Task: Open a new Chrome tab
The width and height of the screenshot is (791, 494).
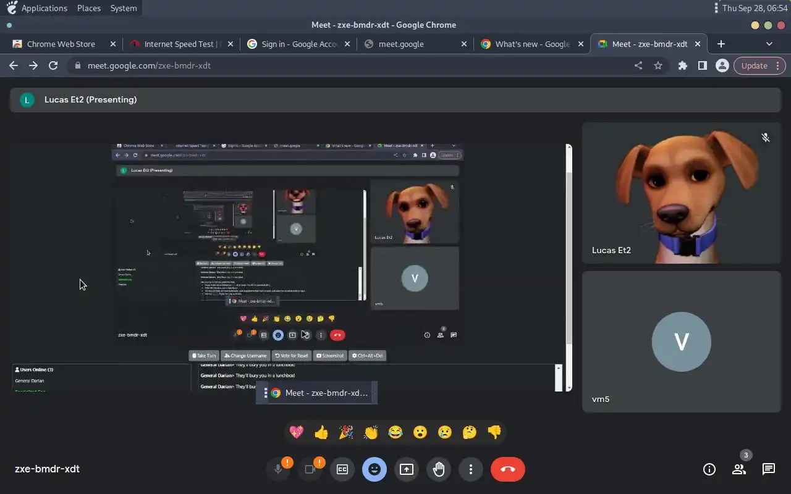Action: point(721,44)
